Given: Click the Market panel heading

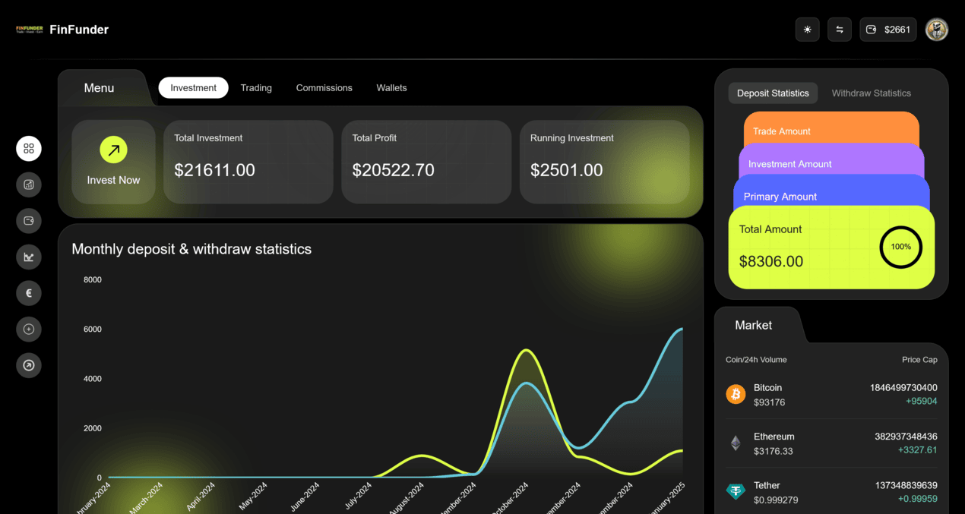Looking at the screenshot, I should click(753, 325).
